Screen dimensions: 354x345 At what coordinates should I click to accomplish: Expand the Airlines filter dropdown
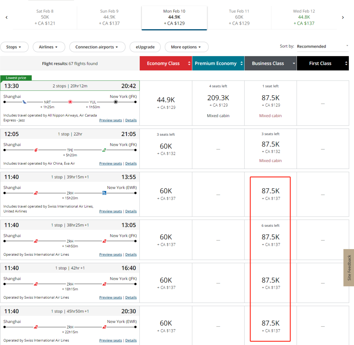(49, 47)
